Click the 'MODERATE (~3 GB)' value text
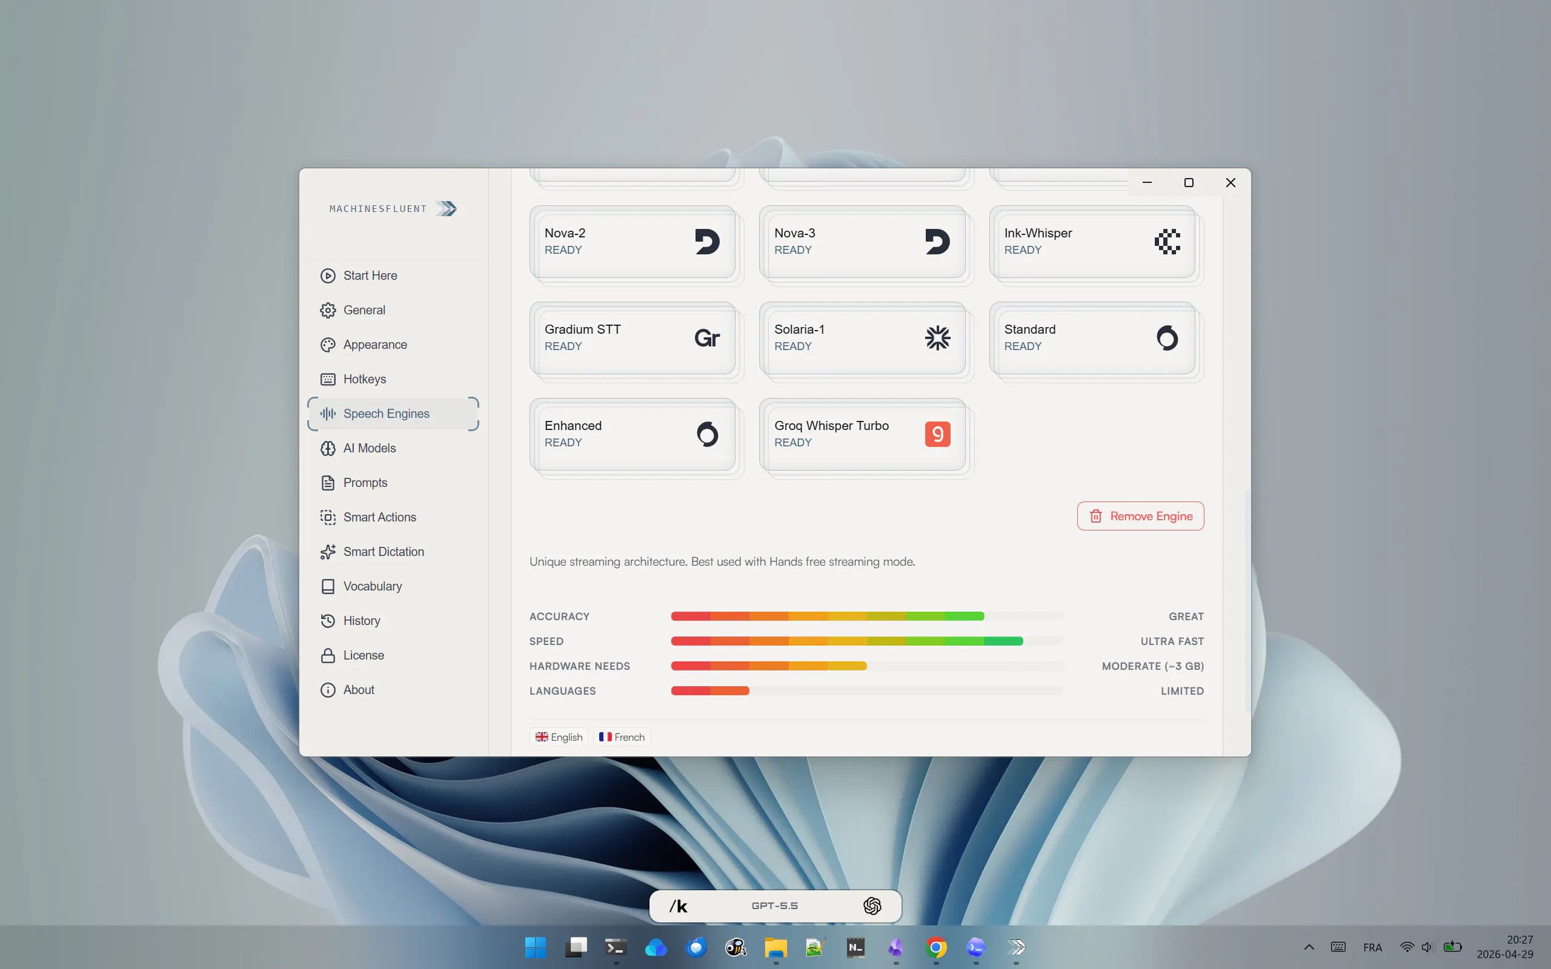The height and width of the screenshot is (969, 1551). point(1152,667)
